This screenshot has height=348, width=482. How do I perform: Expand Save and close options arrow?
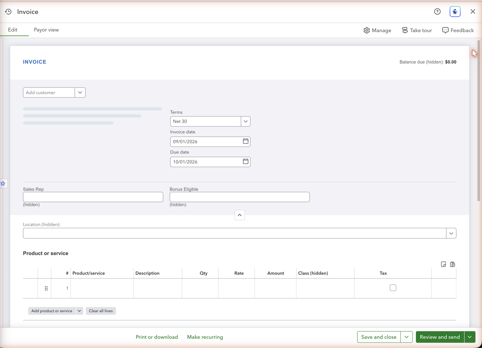[406, 337]
